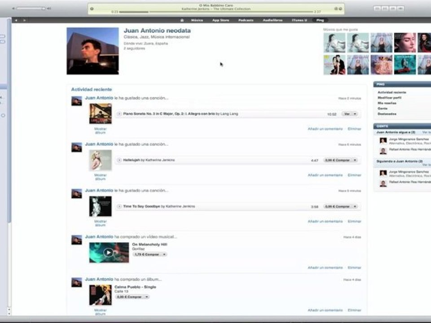The height and width of the screenshot is (323, 431).
Task: Buy Calma Pueblo - Single
Action: pyautogui.click(x=129, y=297)
